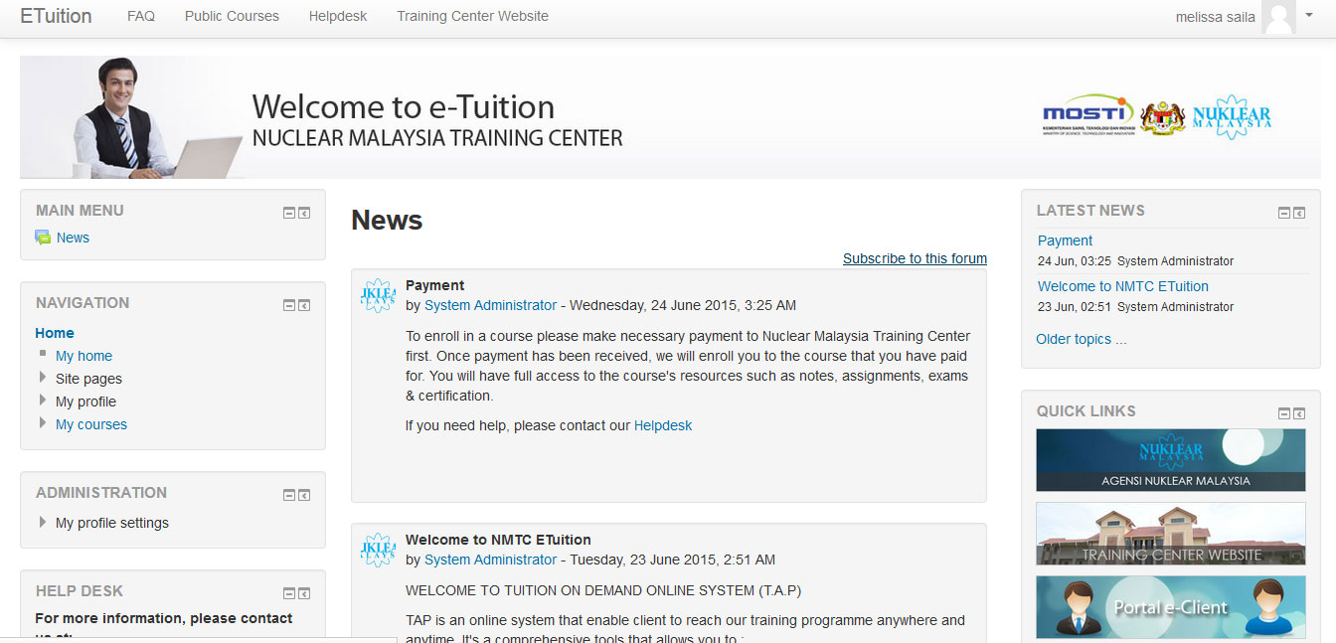Open the user menu dropdown arrow
1336x643 pixels.
(x=1309, y=16)
